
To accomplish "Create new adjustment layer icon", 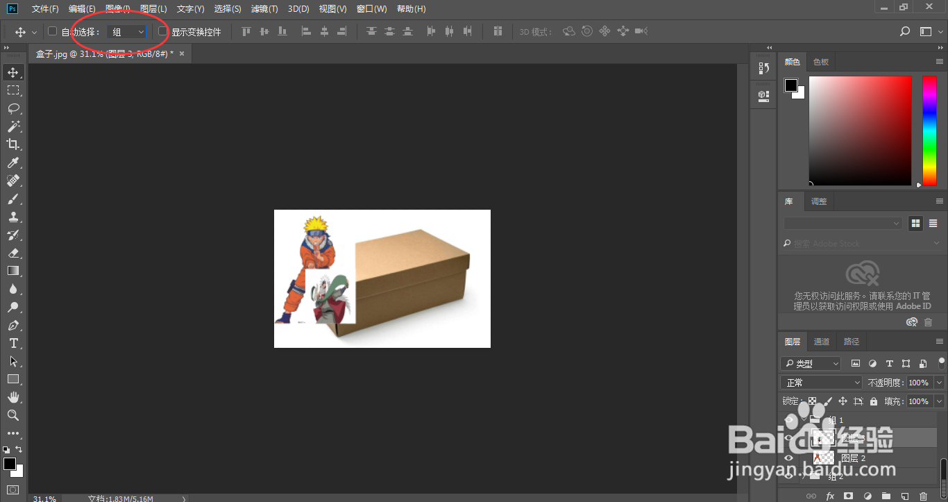I will 867,496.
